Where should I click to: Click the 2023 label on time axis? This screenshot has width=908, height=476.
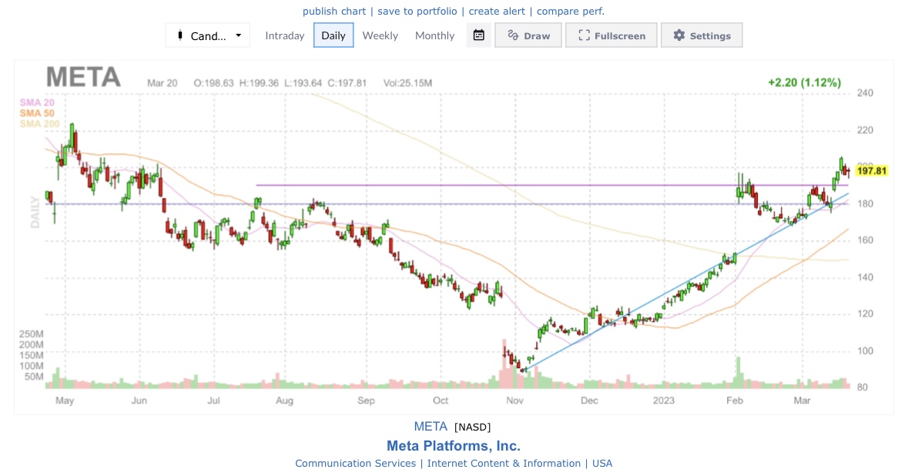point(664,401)
